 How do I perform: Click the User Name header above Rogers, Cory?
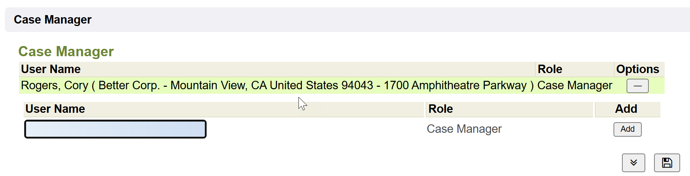coord(51,69)
